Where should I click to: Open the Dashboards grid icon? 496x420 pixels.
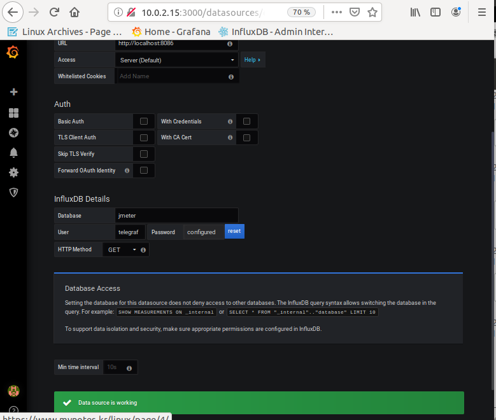point(13,113)
